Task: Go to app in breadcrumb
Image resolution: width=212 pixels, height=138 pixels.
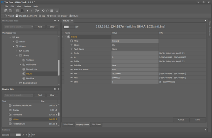Action: (42, 16)
